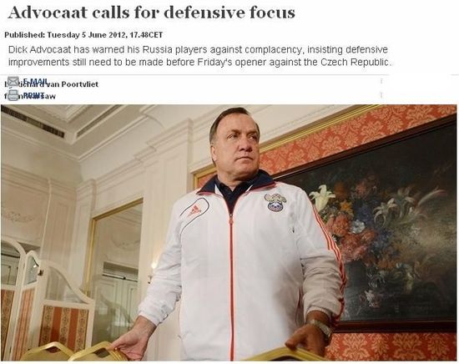Select the PRINT text link
This screenshot has height=364, width=459.
(33, 94)
